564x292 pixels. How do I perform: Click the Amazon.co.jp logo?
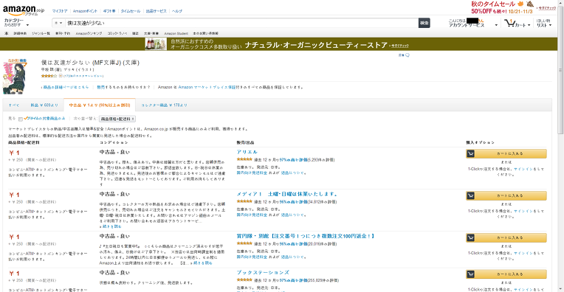(24, 10)
